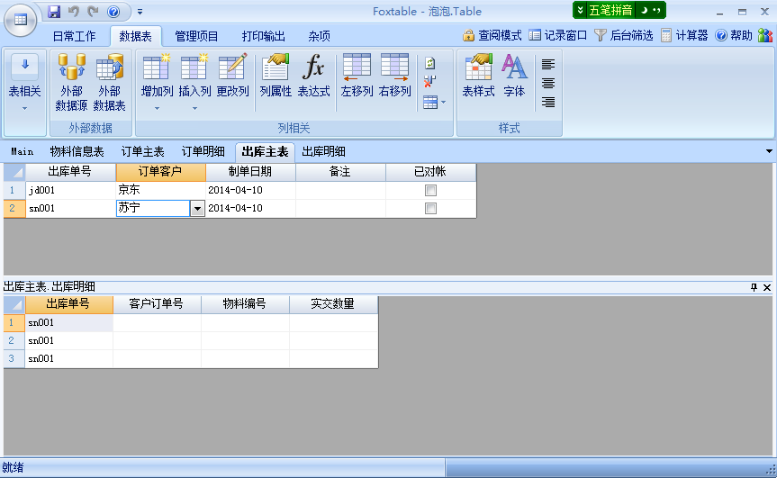
Task: Click the small refresh column icon in 列相关
Action: pos(430,63)
